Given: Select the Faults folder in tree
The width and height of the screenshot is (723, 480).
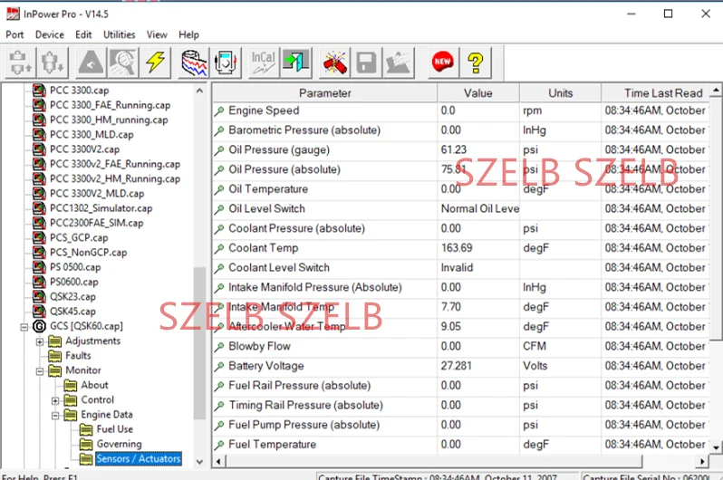Looking at the screenshot, I should 78,356.
